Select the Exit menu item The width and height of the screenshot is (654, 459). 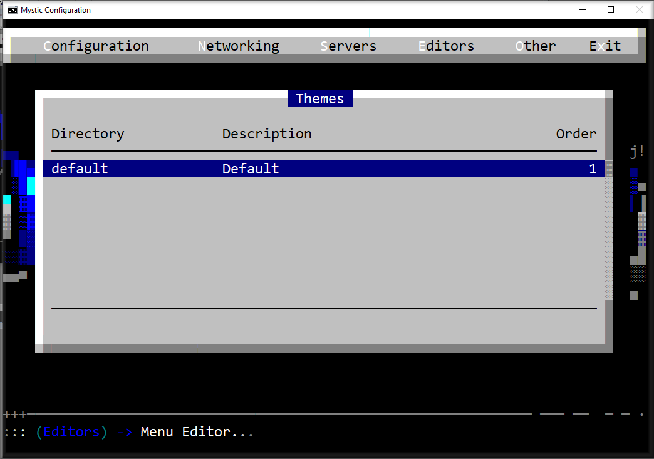coord(605,46)
